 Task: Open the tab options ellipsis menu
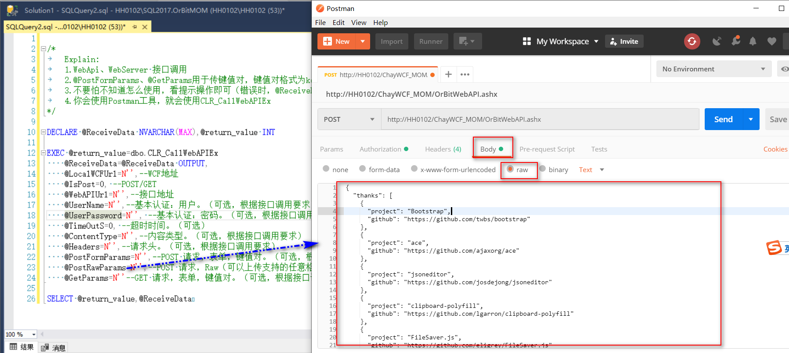(465, 74)
